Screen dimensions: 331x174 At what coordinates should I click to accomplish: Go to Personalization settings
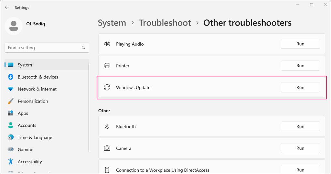coord(33,101)
